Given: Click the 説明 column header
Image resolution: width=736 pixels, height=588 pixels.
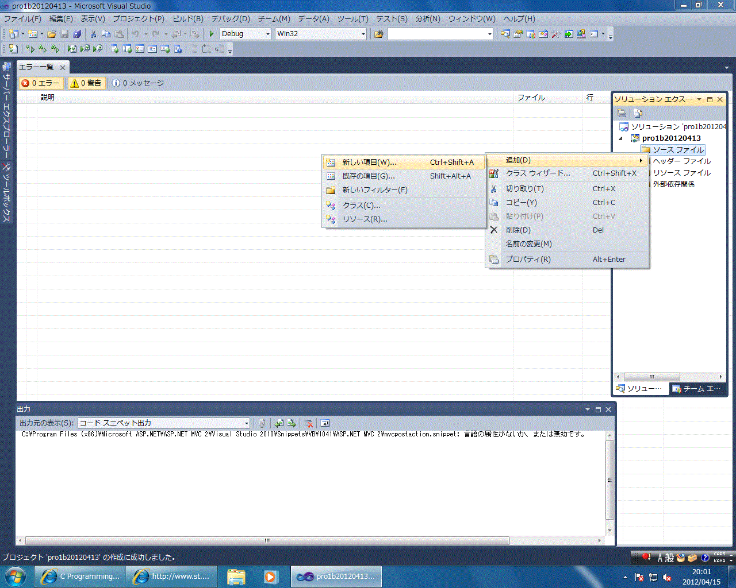Looking at the screenshot, I should pyautogui.click(x=275, y=98).
